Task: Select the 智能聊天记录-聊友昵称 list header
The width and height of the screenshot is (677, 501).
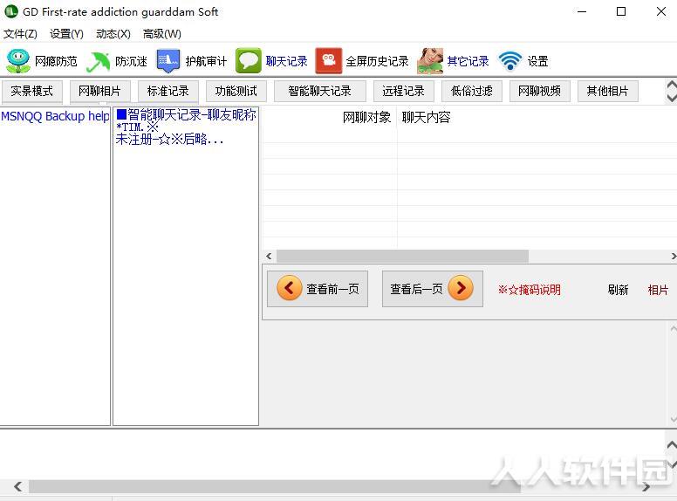Action: [x=187, y=115]
